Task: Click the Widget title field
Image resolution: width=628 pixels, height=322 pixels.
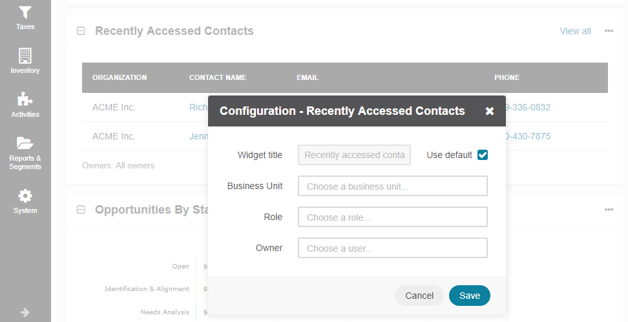Action: click(x=355, y=155)
